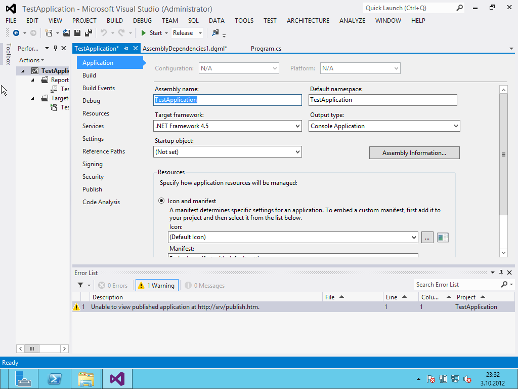
Task: Sort the Error List by Project column
Action: point(484,297)
